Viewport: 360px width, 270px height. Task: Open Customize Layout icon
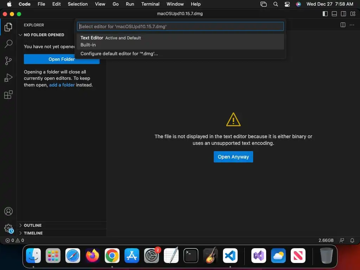click(x=353, y=14)
